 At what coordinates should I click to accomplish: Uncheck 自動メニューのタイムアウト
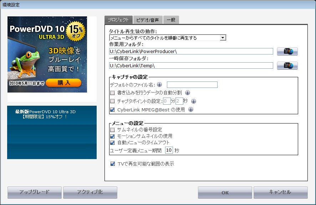coord(112,143)
